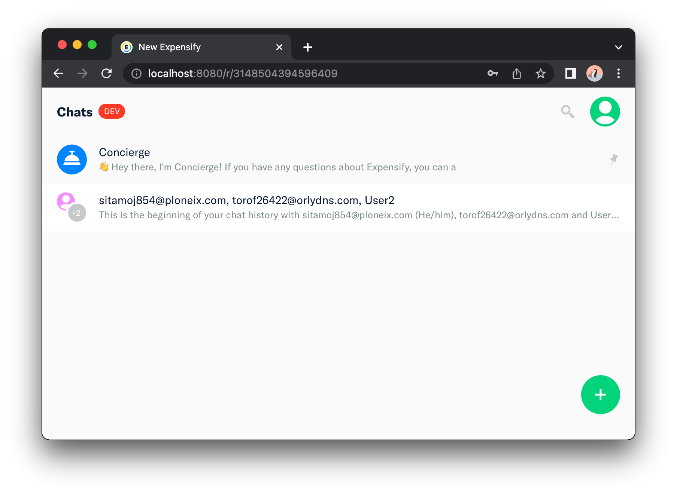Select the New Expensify tab
The width and height of the screenshot is (677, 495).
pos(201,47)
